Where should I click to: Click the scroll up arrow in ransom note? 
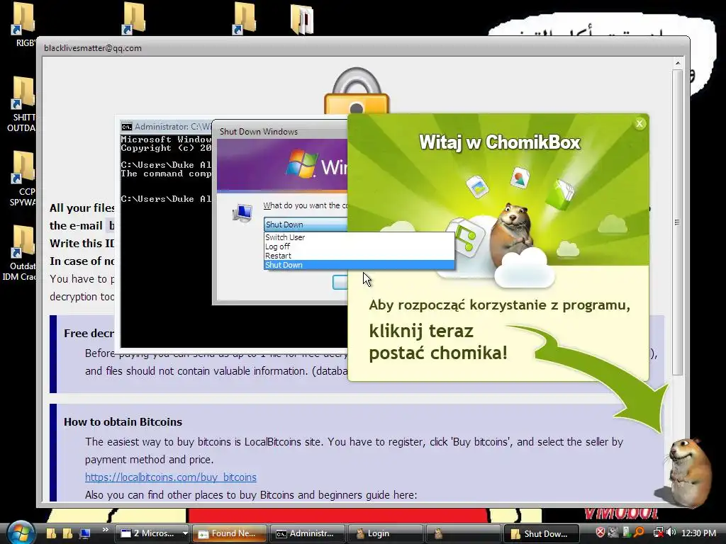pos(677,63)
